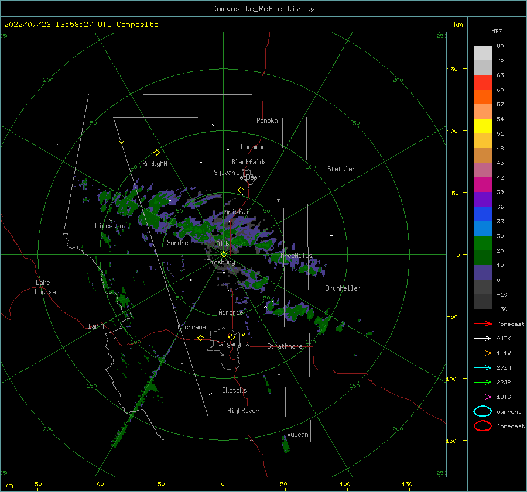This screenshot has height=492, width=527.
Task: Select the Lacombe label
Action: tap(253, 147)
